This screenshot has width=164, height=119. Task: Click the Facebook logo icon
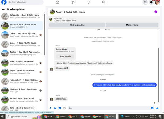point(4,2)
